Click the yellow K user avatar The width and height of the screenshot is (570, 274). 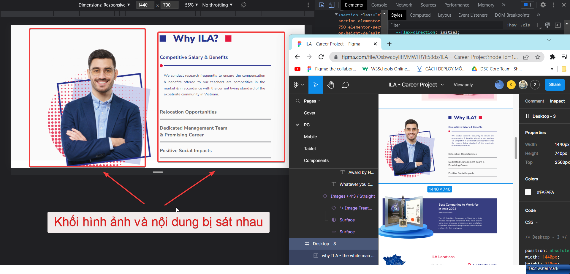tap(511, 85)
